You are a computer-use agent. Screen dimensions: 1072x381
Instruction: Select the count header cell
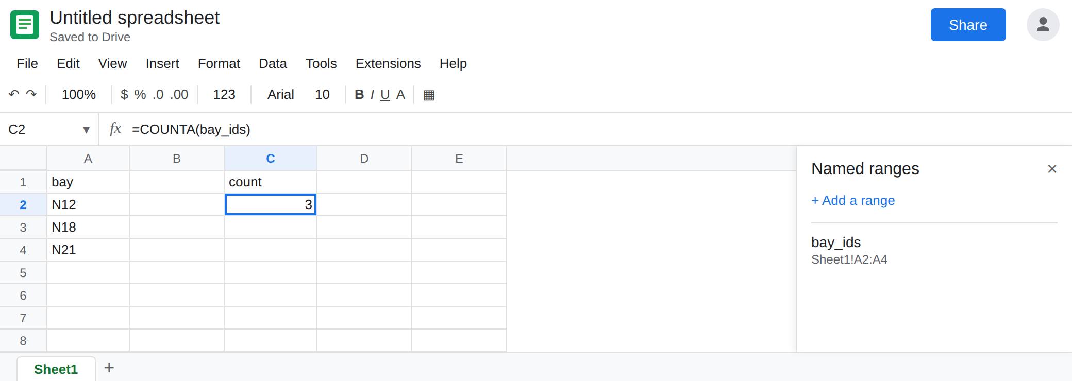tap(271, 182)
